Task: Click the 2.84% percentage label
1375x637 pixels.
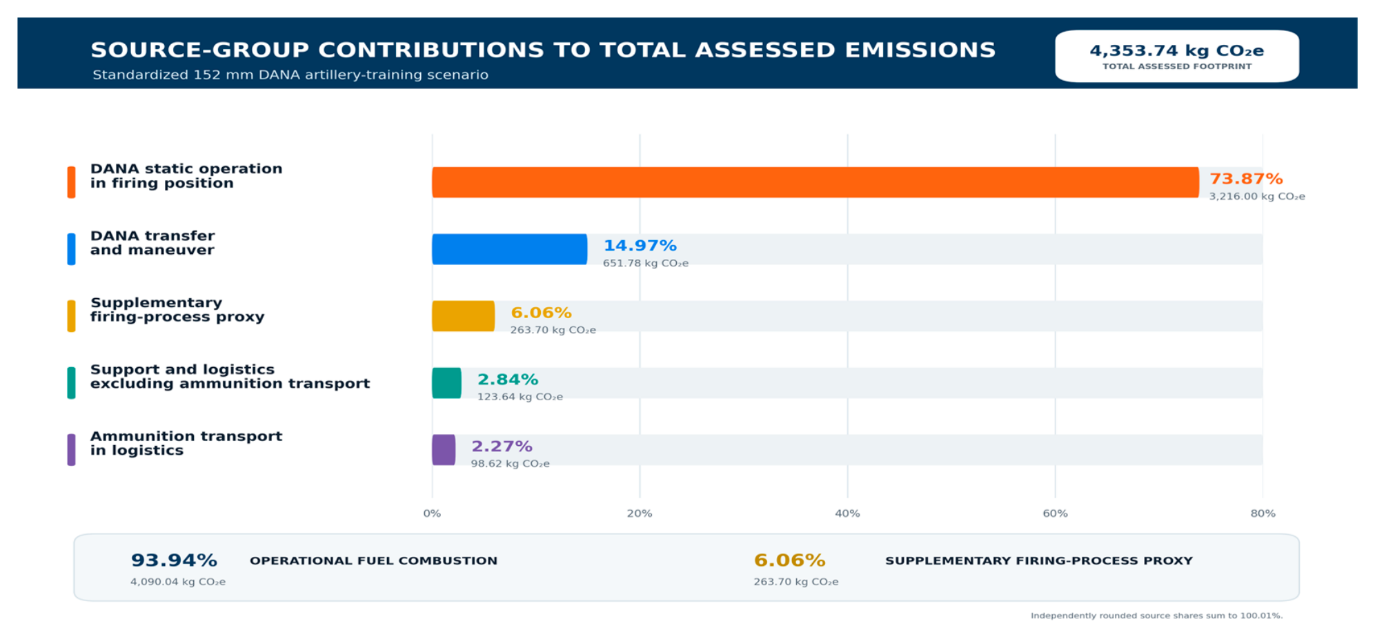Action: [508, 380]
